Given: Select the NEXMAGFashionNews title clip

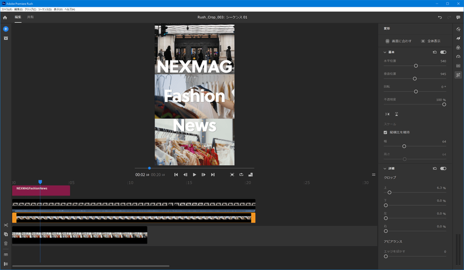Looking at the screenshot, I should pyautogui.click(x=41, y=190).
